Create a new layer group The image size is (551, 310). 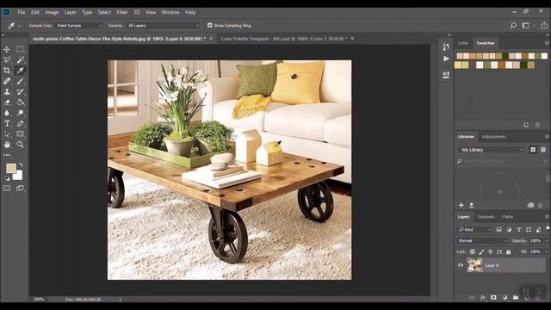[516, 297]
